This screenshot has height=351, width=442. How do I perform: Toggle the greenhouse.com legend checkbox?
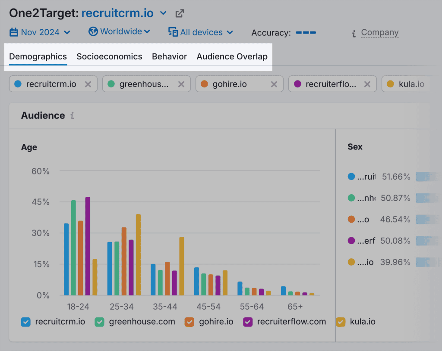[x=100, y=322]
